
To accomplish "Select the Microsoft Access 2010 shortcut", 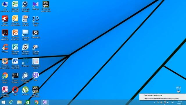I will [5, 92].
